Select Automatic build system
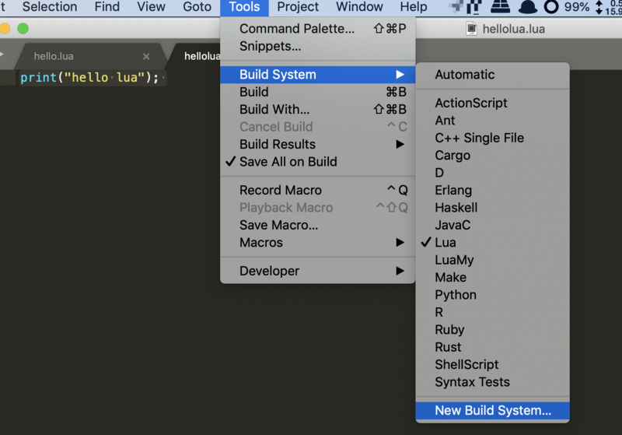622x435 pixels. [x=492, y=75]
